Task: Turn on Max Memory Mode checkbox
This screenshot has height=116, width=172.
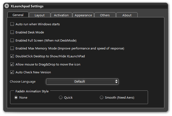Action: (12, 48)
